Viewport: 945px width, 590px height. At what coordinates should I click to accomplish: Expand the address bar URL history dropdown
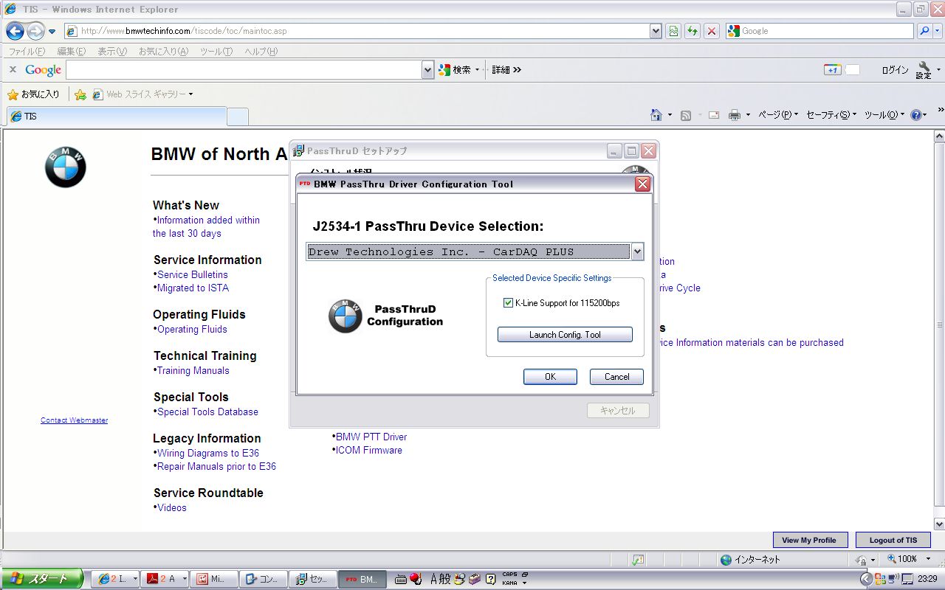[656, 31]
